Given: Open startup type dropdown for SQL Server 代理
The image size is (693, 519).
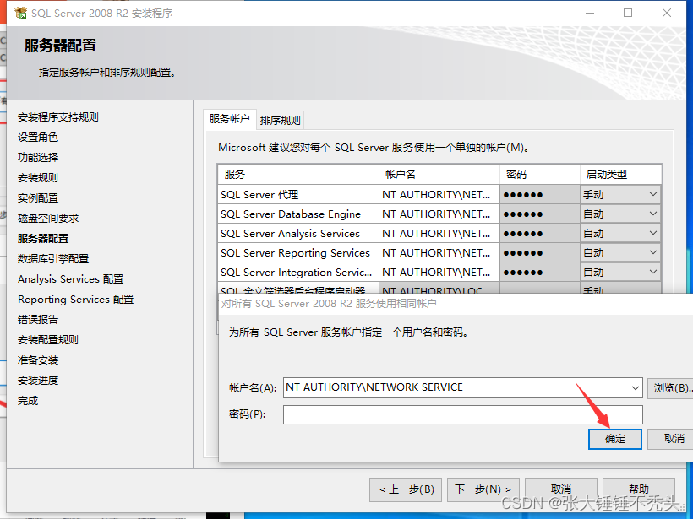Looking at the screenshot, I should [x=652, y=194].
